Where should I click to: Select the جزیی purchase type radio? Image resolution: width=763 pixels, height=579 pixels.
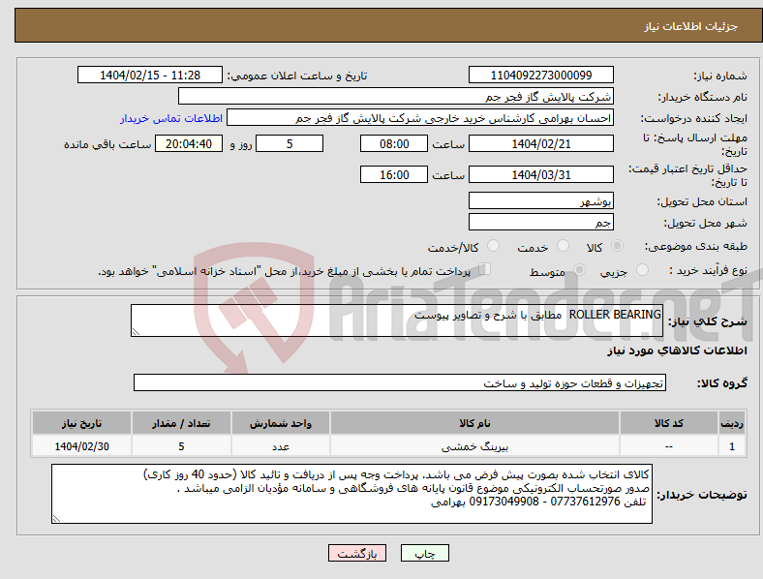click(x=642, y=270)
